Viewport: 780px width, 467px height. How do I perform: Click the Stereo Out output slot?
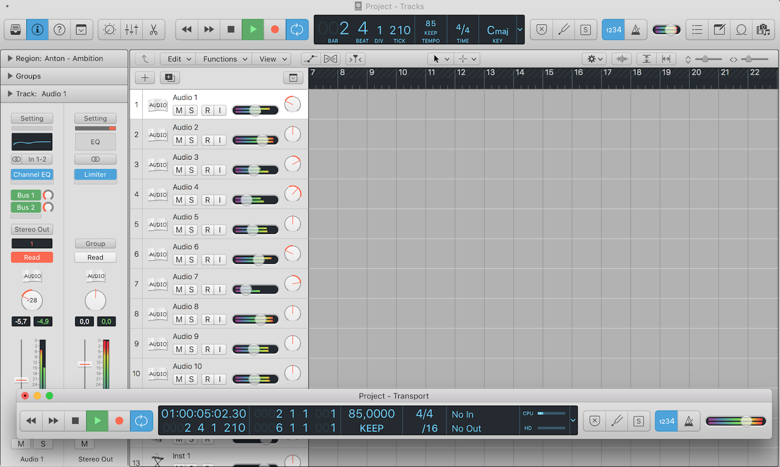click(x=32, y=229)
